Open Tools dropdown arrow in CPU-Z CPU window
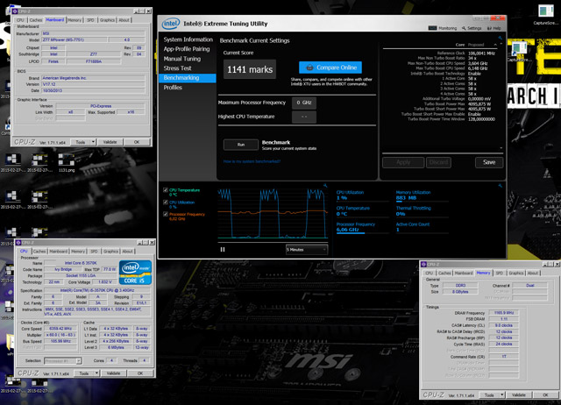The width and height of the screenshot is (561, 405). point(96,373)
